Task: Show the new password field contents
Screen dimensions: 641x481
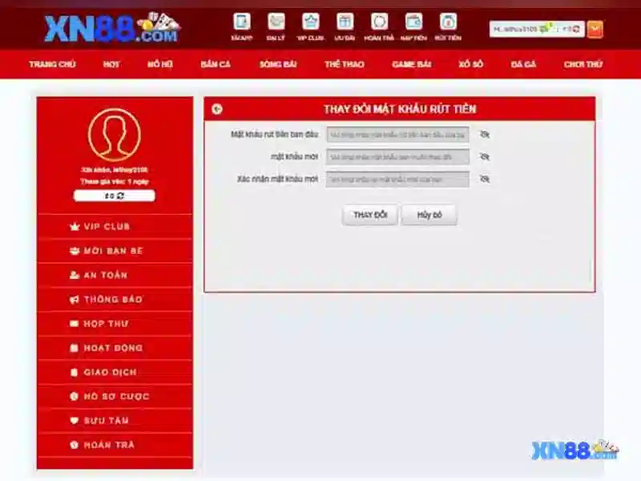Action: point(484,156)
